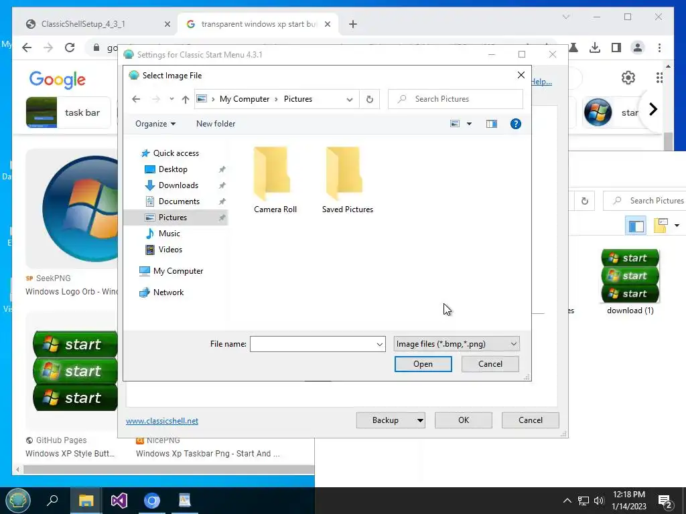Select the task bar filter chip

point(68,112)
